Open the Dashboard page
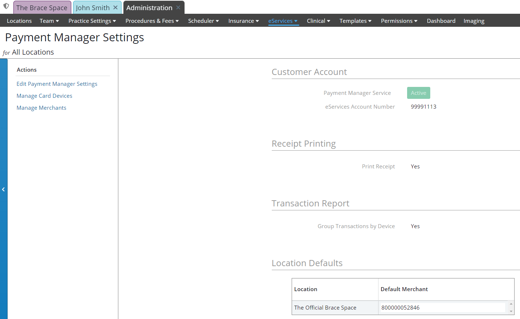This screenshot has width=520, height=319. 441,21
